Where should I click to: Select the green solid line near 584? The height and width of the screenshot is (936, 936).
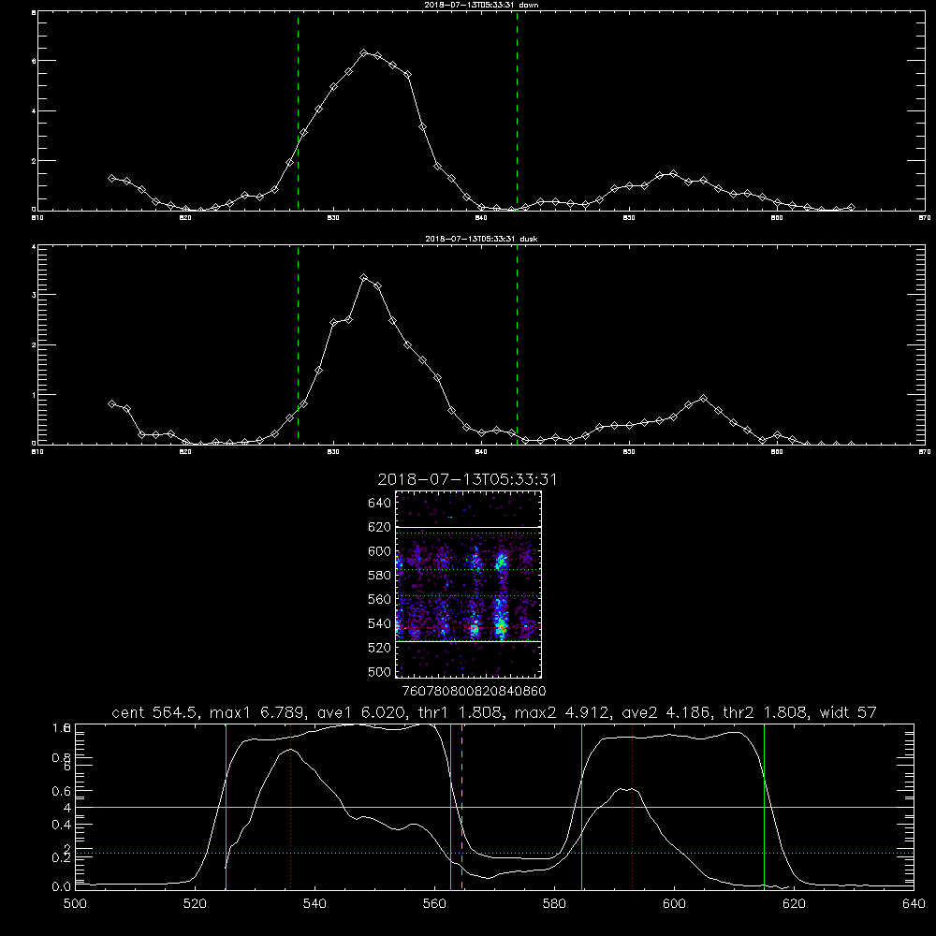[x=581, y=807]
